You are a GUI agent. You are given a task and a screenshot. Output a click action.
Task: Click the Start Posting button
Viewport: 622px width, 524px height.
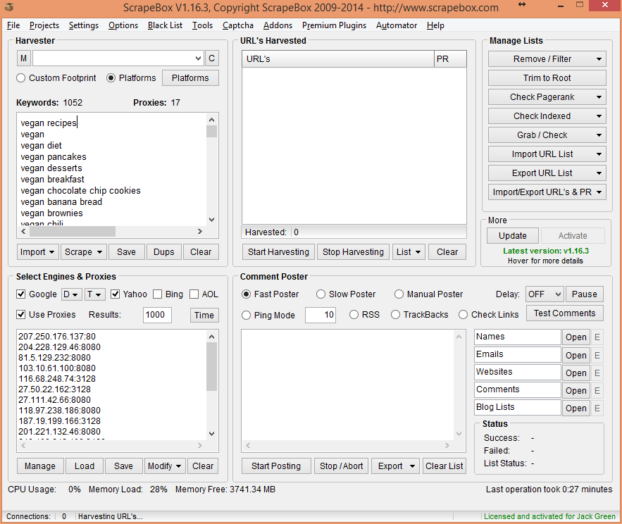(x=276, y=466)
